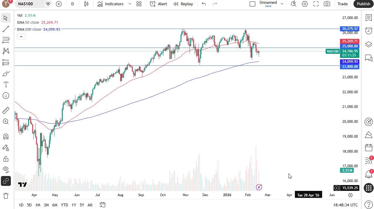Select the Brush drawing tool
This screenshot has height=209, width=374.
pos(6,73)
